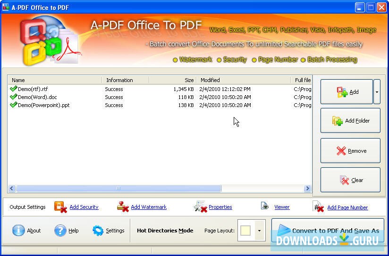Click the Full file column header

pyautogui.click(x=301, y=80)
